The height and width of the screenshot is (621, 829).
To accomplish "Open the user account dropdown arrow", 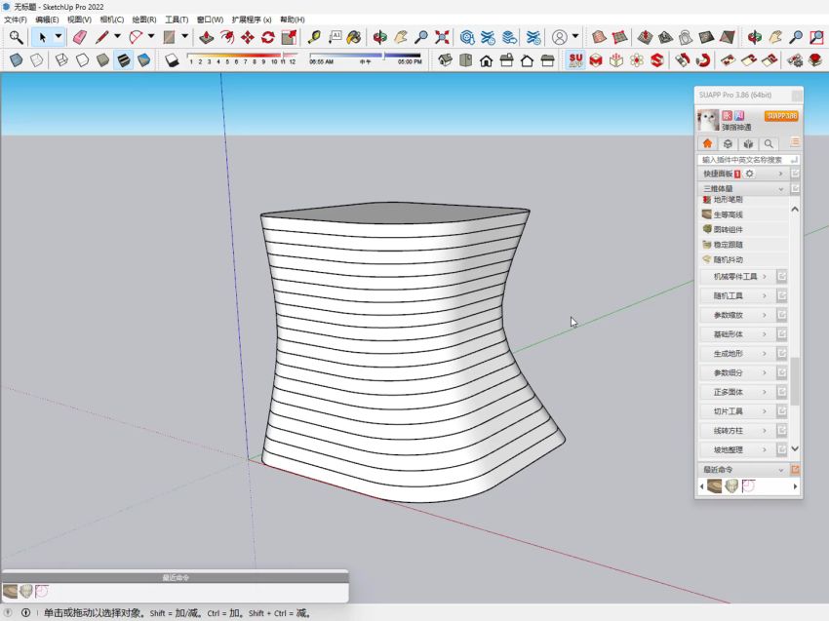I will click(575, 37).
